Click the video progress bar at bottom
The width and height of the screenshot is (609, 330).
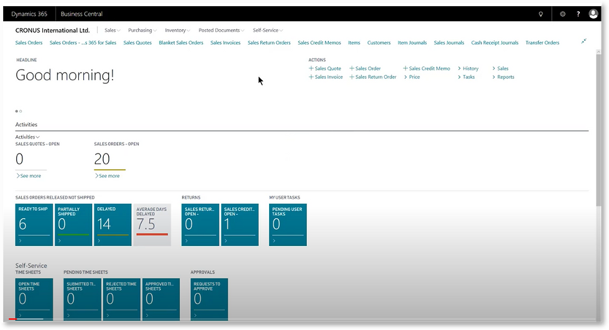pos(303,319)
